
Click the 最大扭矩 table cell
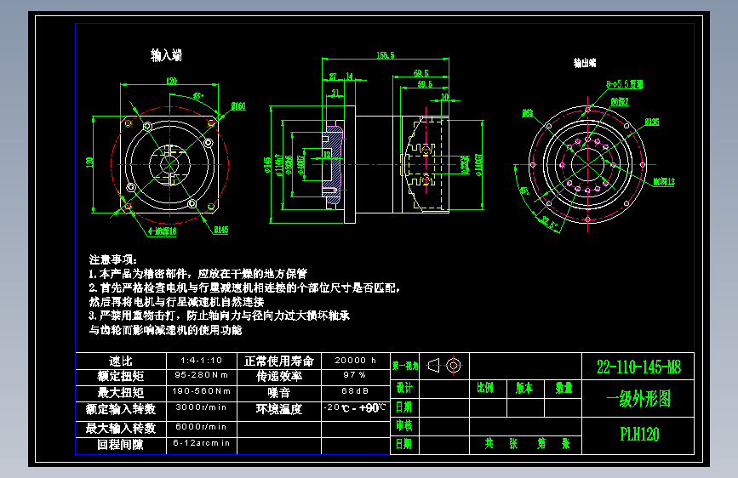click(x=121, y=392)
